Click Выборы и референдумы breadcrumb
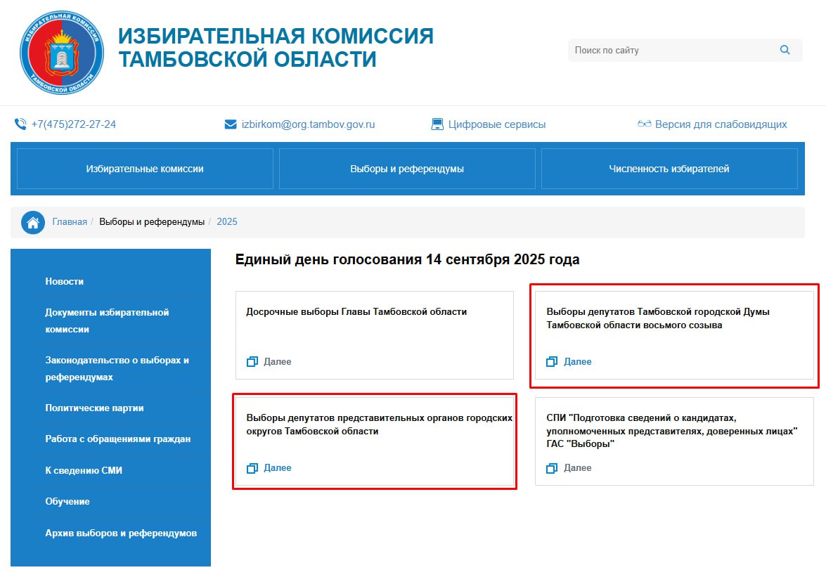 (x=152, y=222)
